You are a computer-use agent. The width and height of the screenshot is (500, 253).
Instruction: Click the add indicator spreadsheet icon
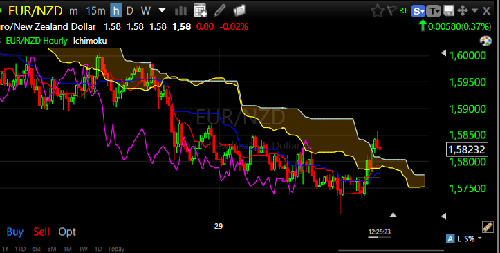click(x=201, y=11)
